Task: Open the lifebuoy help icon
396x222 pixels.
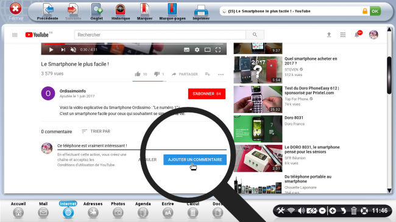Action: pos(364,210)
